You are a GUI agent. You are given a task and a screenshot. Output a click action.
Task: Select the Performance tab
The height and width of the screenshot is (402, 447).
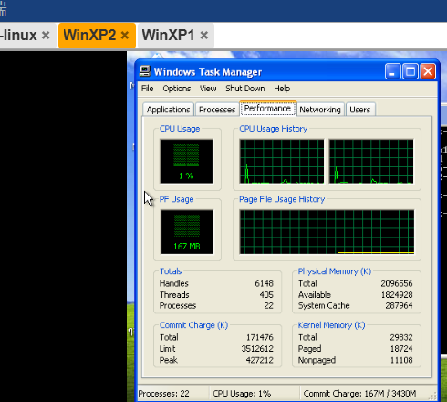coord(267,109)
